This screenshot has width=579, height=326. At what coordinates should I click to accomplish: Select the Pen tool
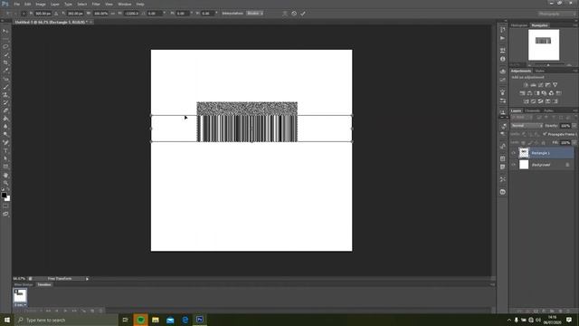pos(5,143)
